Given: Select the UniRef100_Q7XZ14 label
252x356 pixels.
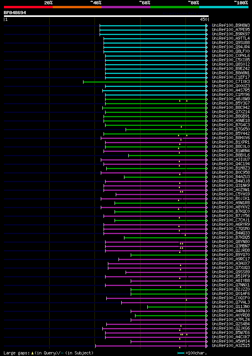Looking at the screenshot, I should coord(231,112).
